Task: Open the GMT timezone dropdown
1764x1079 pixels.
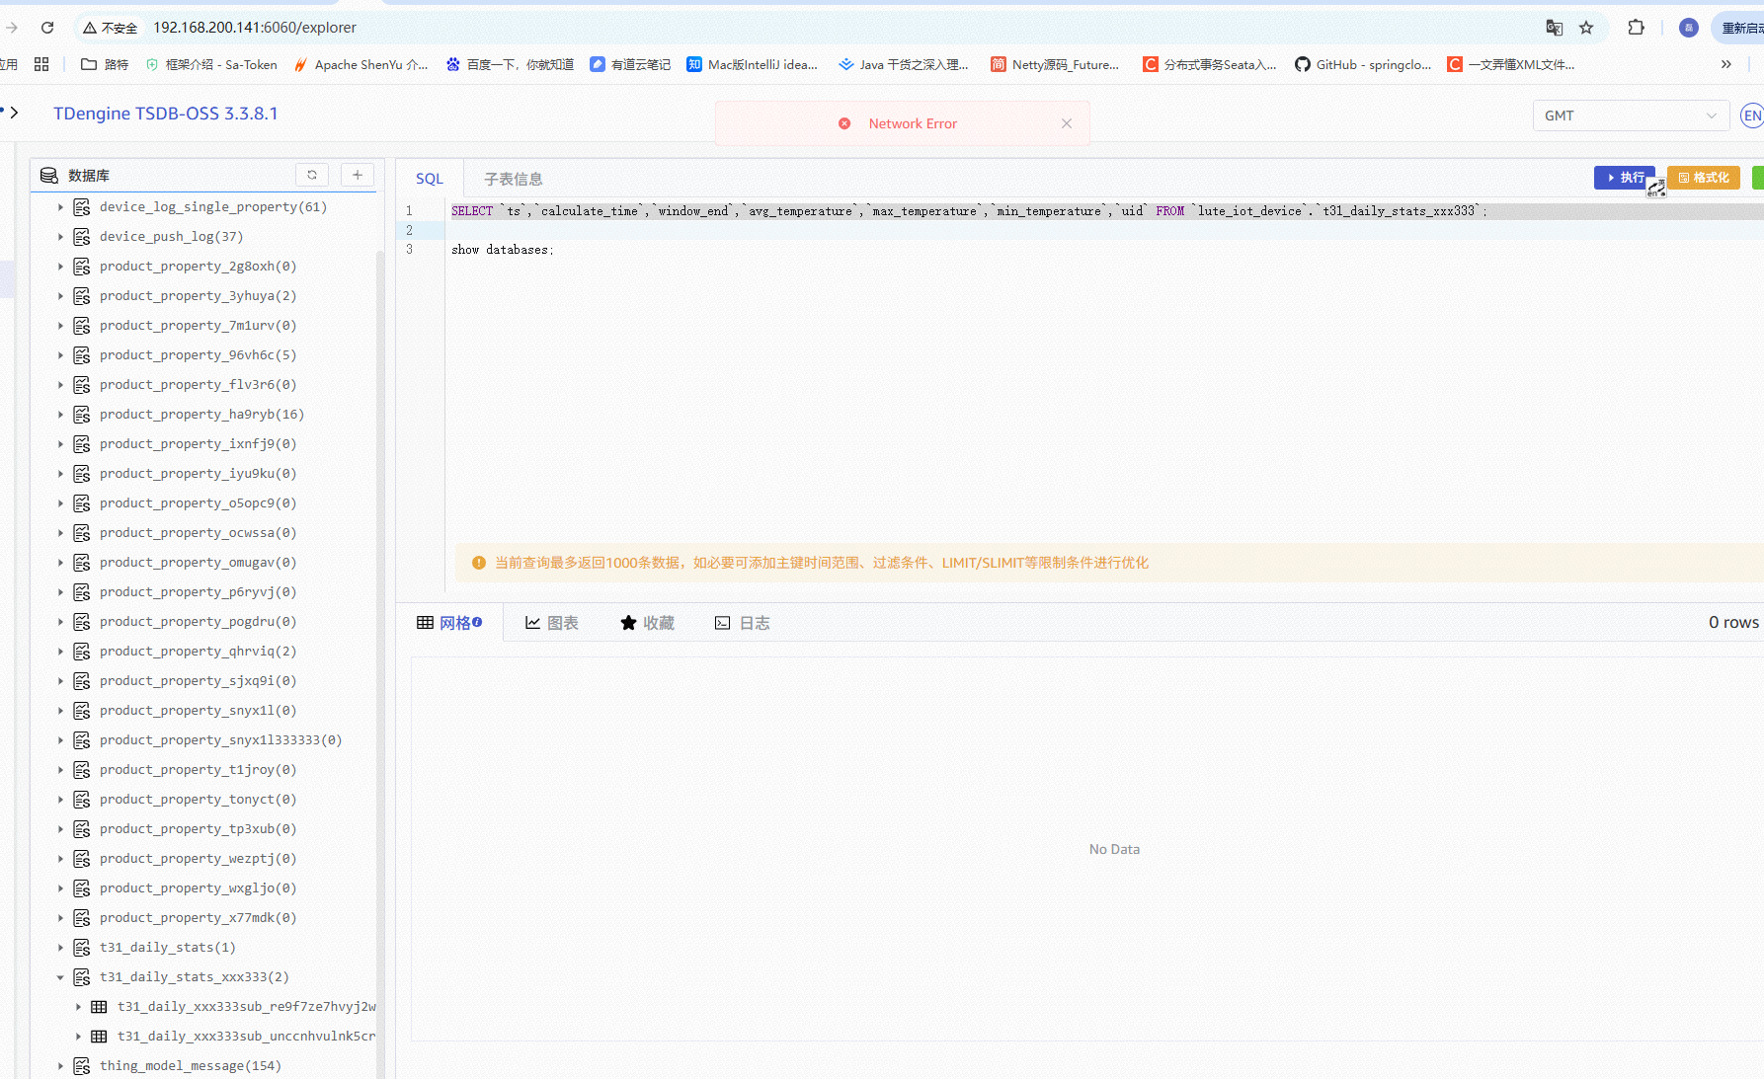Action: pos(1630,116)
